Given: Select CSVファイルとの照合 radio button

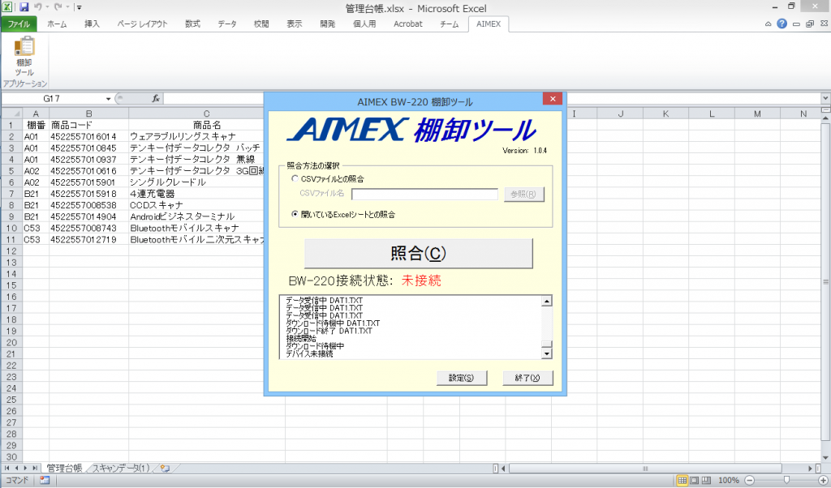Looking at the screenshot, I should pos(295,179).
